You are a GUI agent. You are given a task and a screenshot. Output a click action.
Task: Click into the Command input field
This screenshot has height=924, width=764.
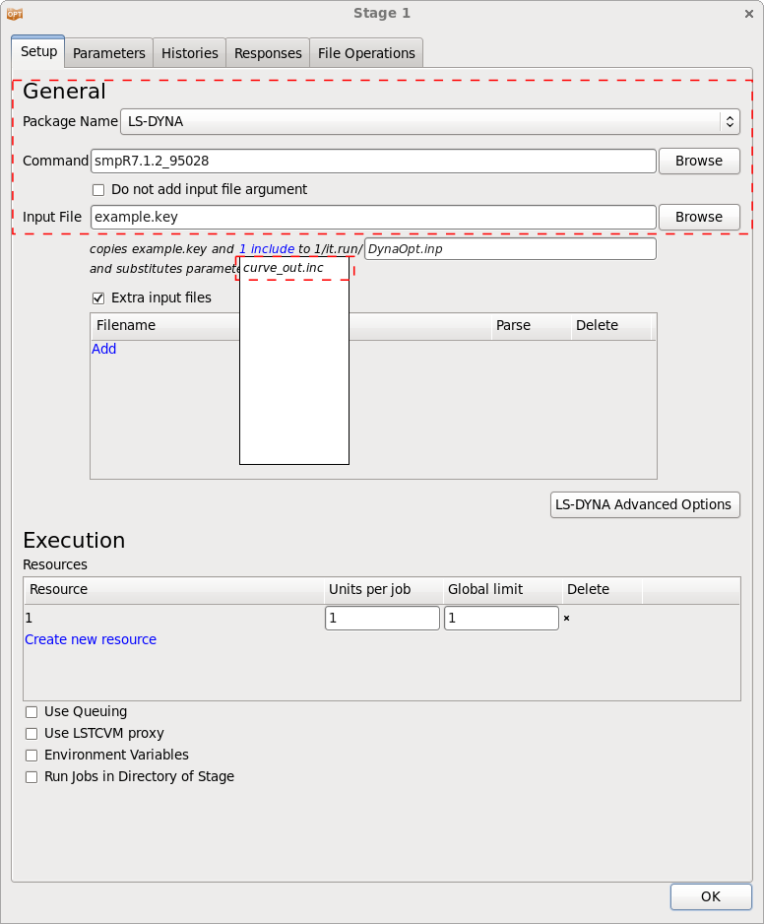coord(373,161)
